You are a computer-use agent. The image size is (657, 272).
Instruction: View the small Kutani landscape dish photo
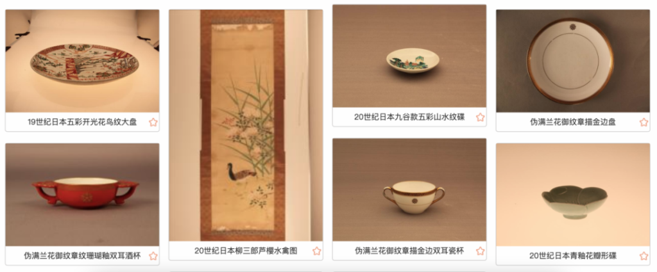coord(409,56)
